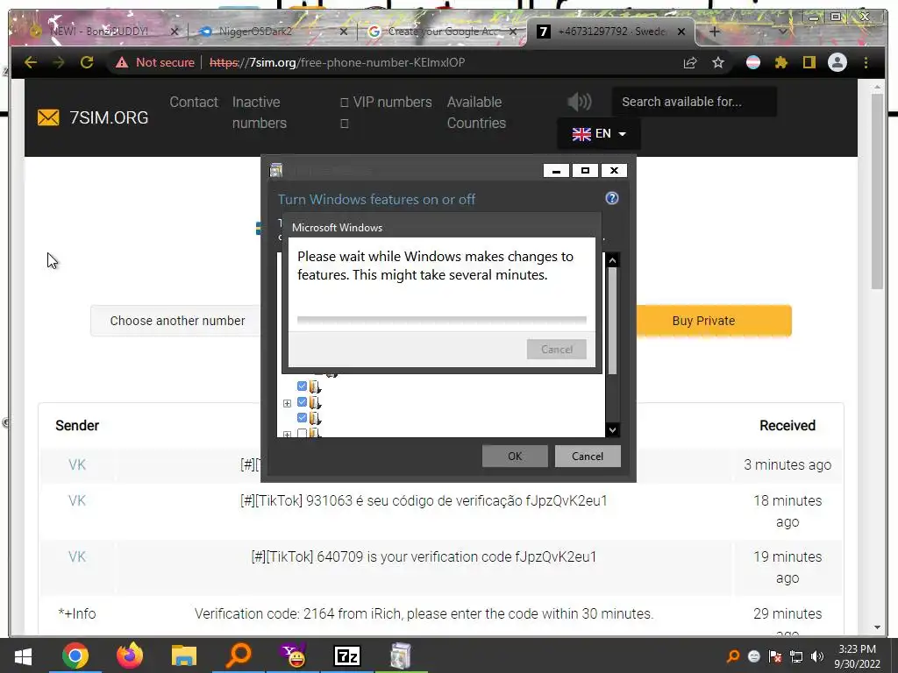The image size is (898, 673).
Task: Select the Windows Features taskbar icon
Action: tap(400, 655)
